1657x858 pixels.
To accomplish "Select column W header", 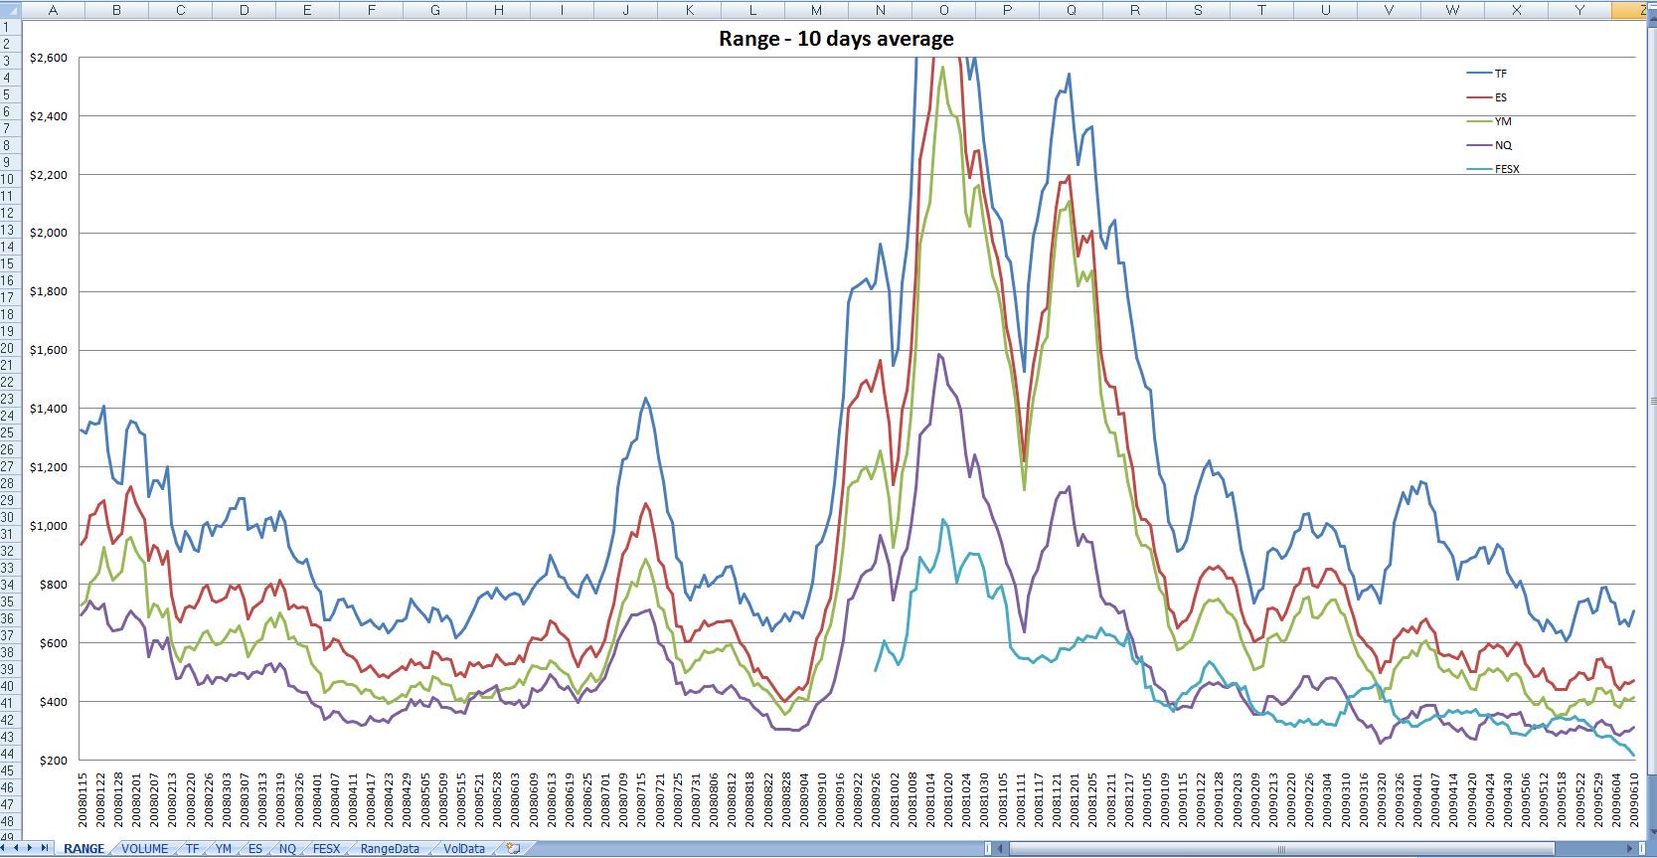I will point(1452,10).
